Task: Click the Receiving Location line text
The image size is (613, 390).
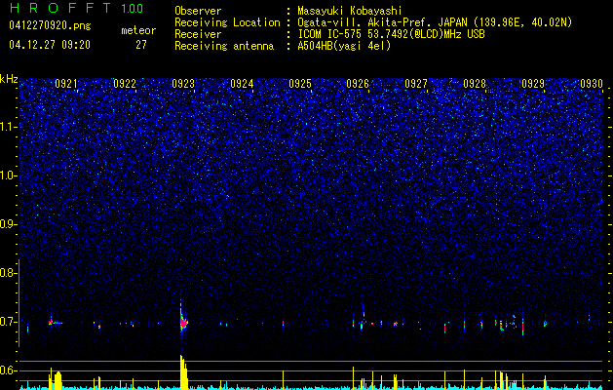Action: coord(435,22)
